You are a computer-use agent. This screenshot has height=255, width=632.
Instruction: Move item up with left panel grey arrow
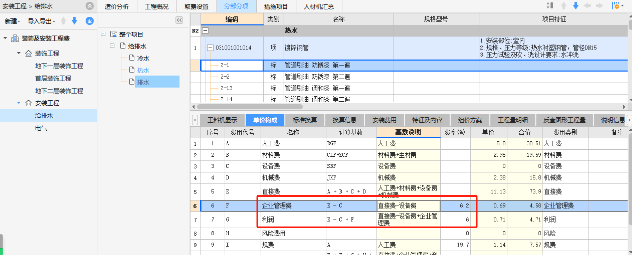click(x=63, y=21)
